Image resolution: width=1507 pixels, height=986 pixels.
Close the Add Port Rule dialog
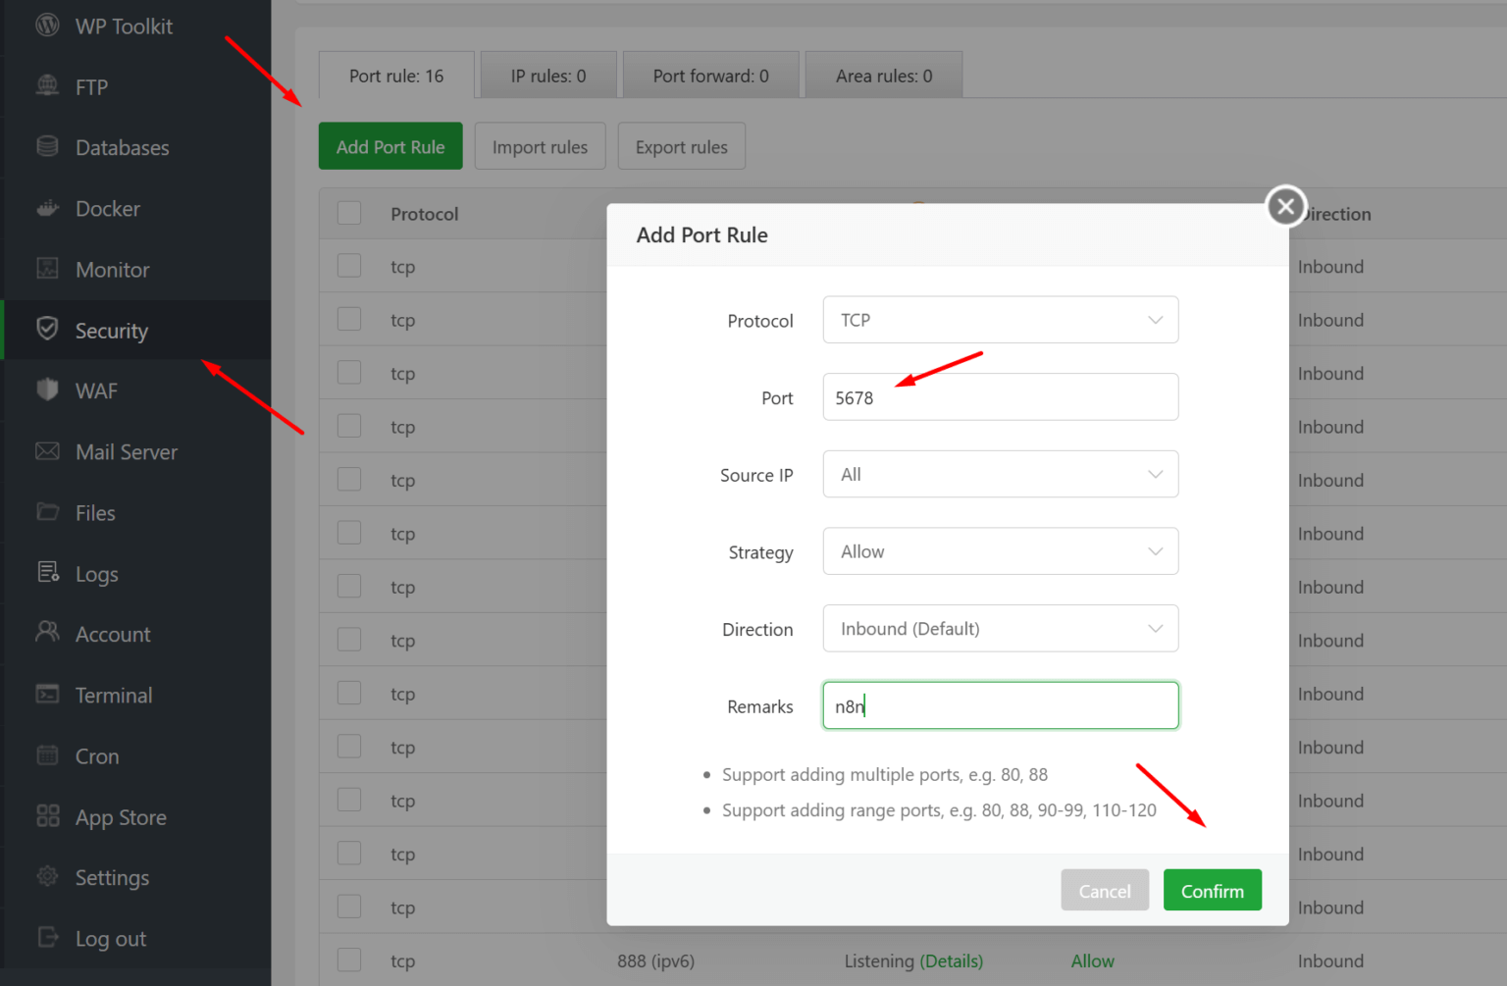tap(1285, 206)
